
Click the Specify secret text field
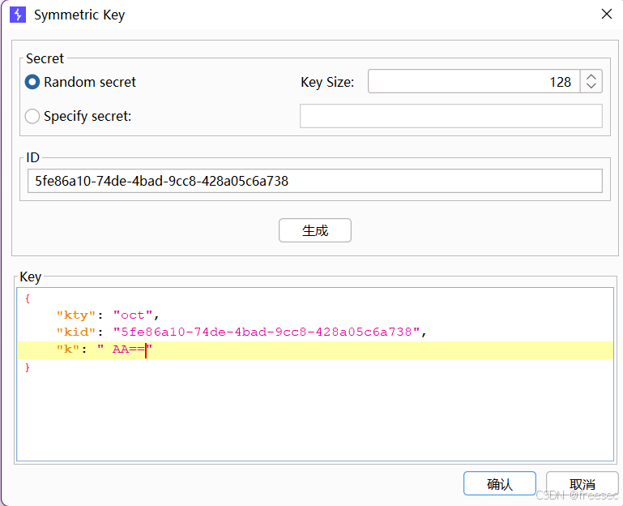pyautogui.click(x=451, y=116)
